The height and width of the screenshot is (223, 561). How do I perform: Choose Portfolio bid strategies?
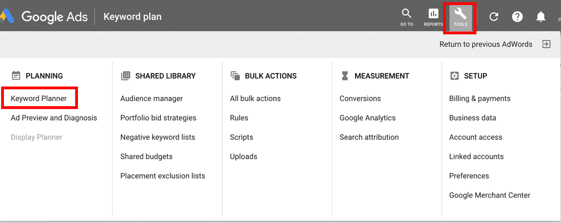158,117
